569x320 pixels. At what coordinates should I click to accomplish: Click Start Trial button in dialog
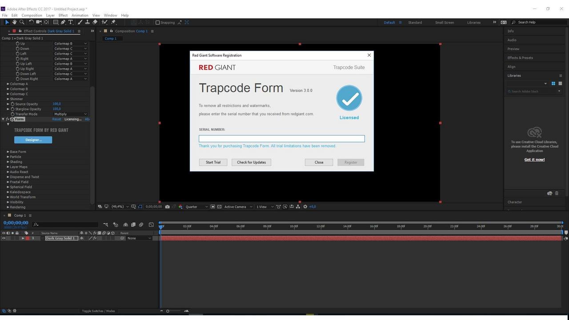[213, 162]
